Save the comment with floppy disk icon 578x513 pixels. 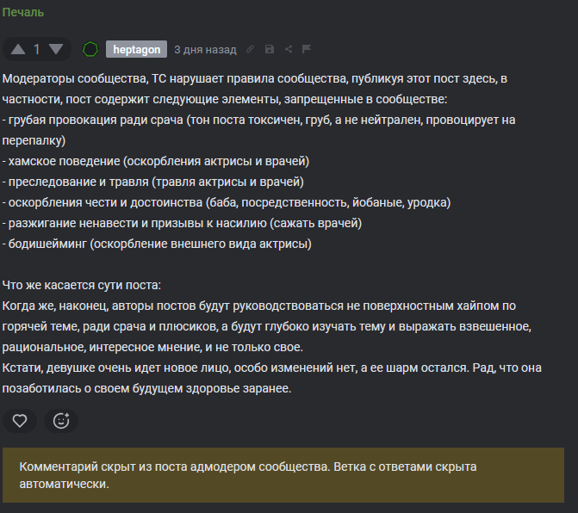point(270,50)
